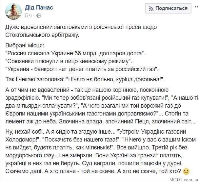199x182 pixels.
Task: Click the smiley emoji at post end
Action: pyautogui.click(x=186, y=171)
